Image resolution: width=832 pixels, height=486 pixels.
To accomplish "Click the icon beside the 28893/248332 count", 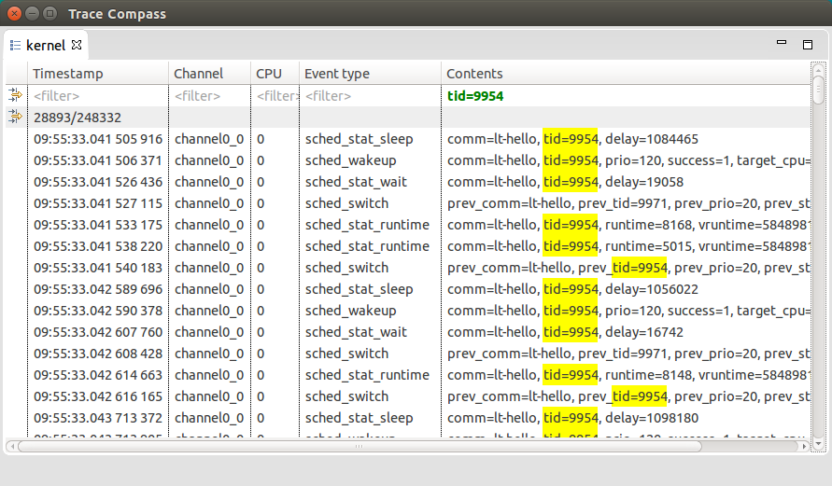I will [x=15, y=117].
